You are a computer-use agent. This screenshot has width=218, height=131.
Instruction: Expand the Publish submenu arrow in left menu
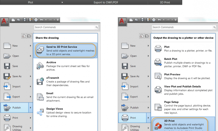pos(30,108)
